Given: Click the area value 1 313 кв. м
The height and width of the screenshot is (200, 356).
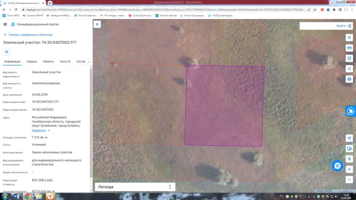Looking at the screenshot, I should tap(39, 137).
